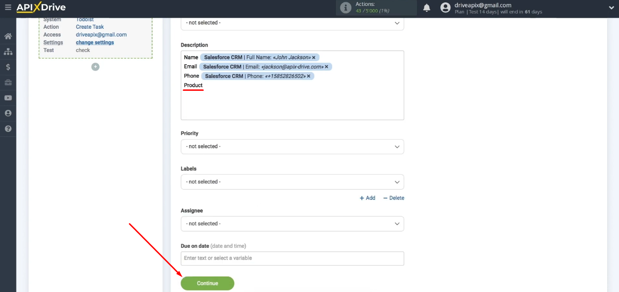Toggle the sidebar with the hamburger icon
The image size is (619, 292).
pos(8,7)
